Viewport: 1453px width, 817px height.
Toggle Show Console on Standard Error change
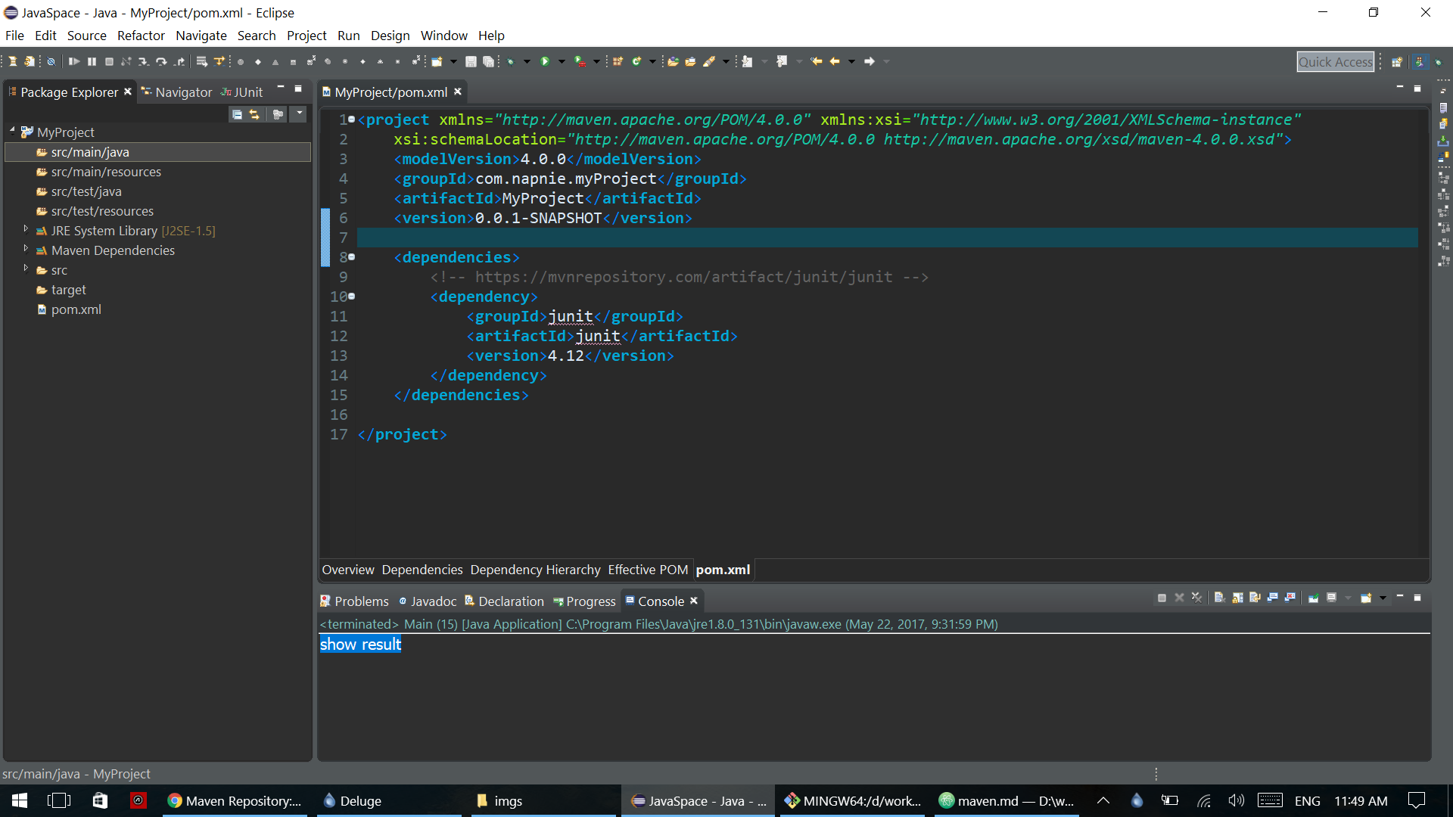click(x=1290, y=598)
